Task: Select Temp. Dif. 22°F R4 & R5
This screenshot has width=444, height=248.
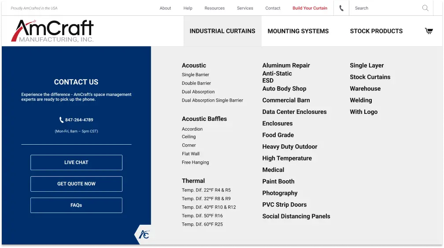Action: point(206,190)
